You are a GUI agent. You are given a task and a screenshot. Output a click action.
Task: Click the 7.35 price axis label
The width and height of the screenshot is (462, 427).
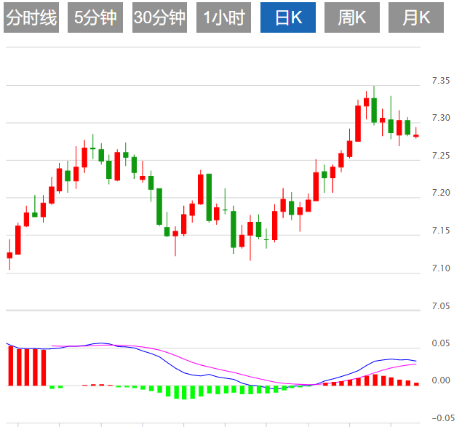(441, 81)
